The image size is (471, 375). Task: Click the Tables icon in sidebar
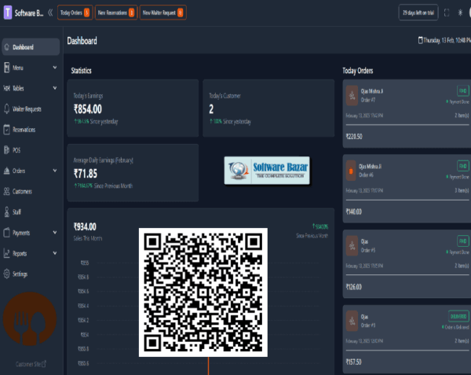pyautogui.click(x=6, y=88)
